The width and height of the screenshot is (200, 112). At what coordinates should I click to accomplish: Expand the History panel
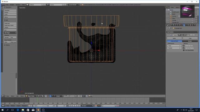pyautogui.click(x=5, y=45)
